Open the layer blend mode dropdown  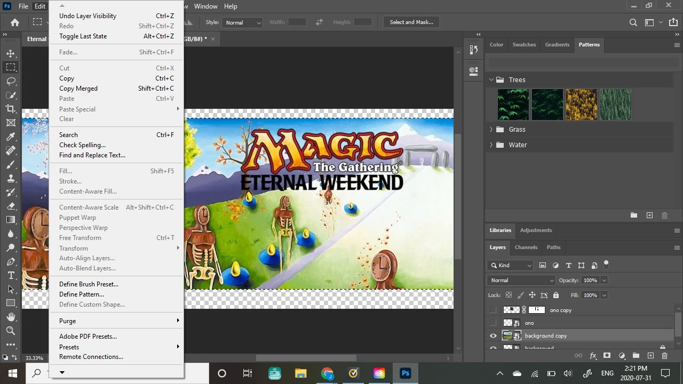click(x=521, y=280)
